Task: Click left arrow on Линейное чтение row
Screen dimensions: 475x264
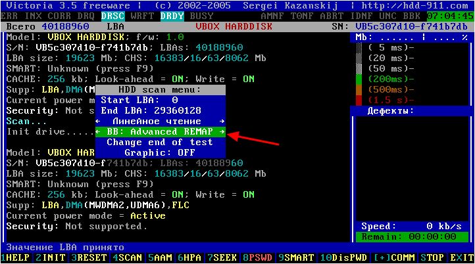Action: [x=98, y=121]
